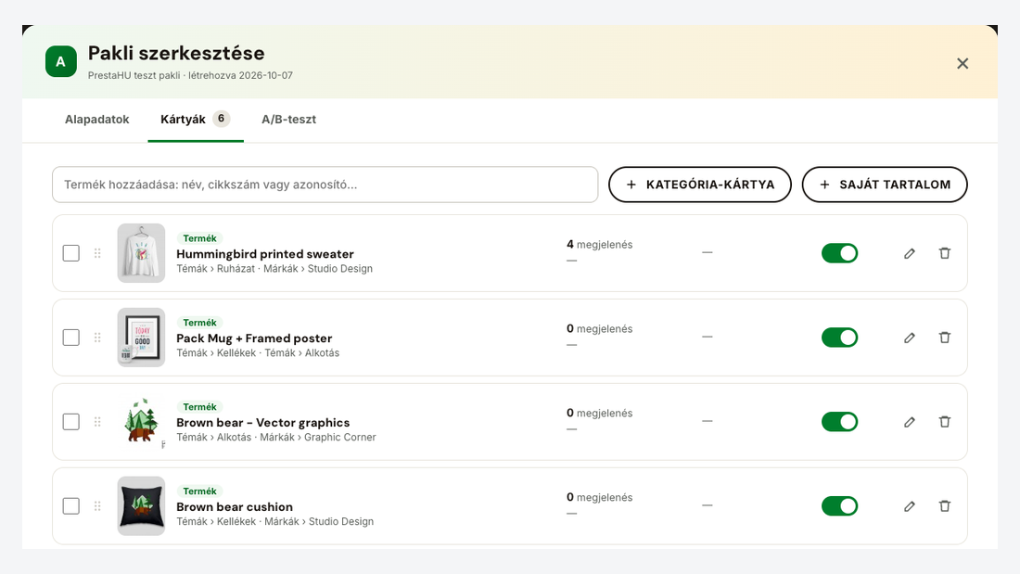Grab drag handle of Brown bear cushion

click(97, 505)
